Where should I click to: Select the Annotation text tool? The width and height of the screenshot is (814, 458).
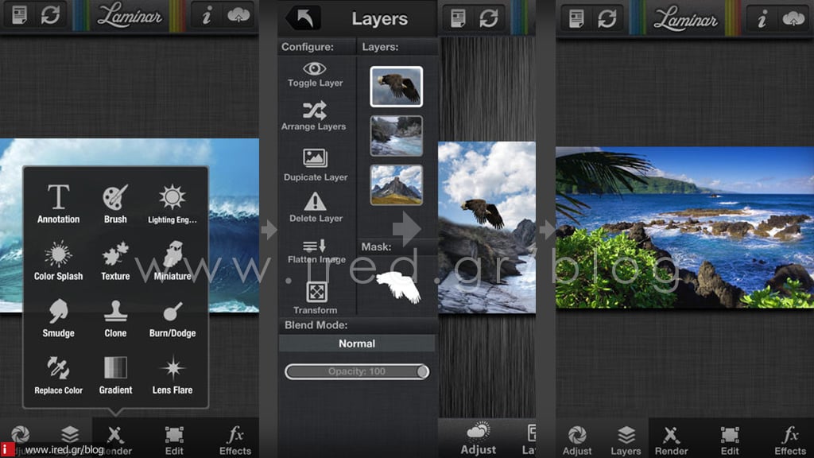pyautogui.click(x=58, y=203)
